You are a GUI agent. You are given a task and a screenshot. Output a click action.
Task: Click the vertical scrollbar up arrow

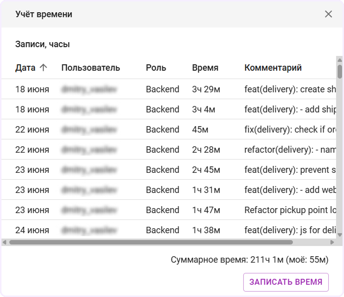[340, 60]
